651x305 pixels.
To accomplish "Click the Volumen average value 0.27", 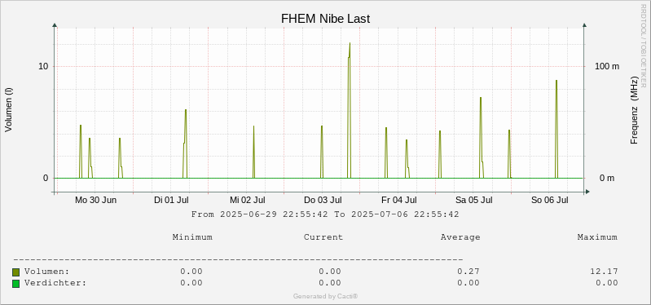I will pos(468,272).
